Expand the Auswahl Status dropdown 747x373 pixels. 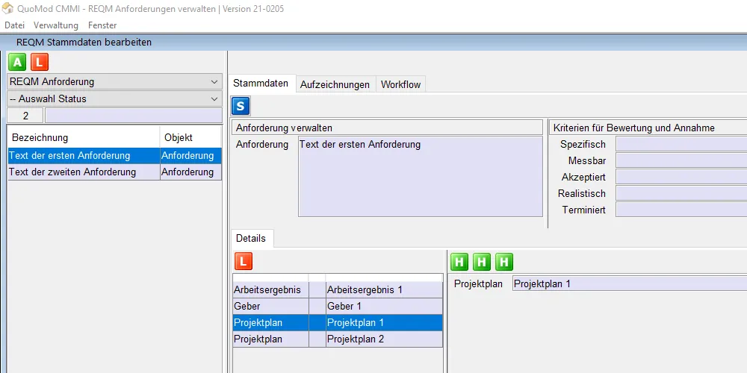click(114, 98)
